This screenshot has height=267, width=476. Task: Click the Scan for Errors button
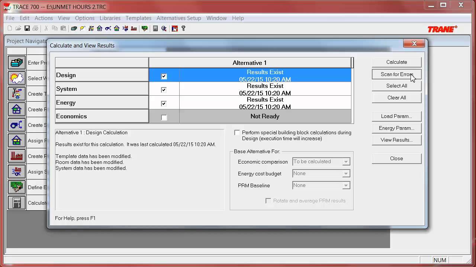click(396, 74)
